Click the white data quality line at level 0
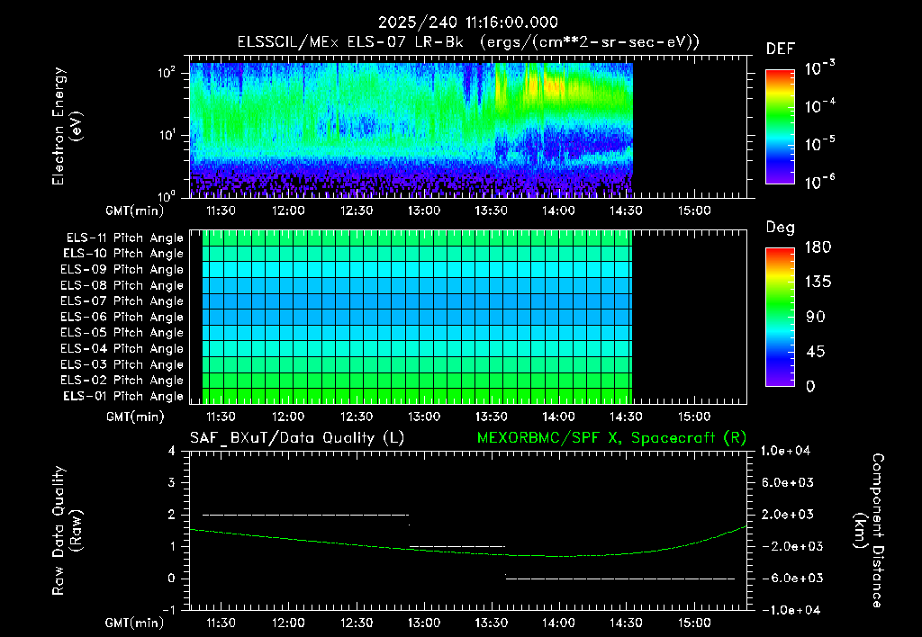 click(x=620, y=579)
